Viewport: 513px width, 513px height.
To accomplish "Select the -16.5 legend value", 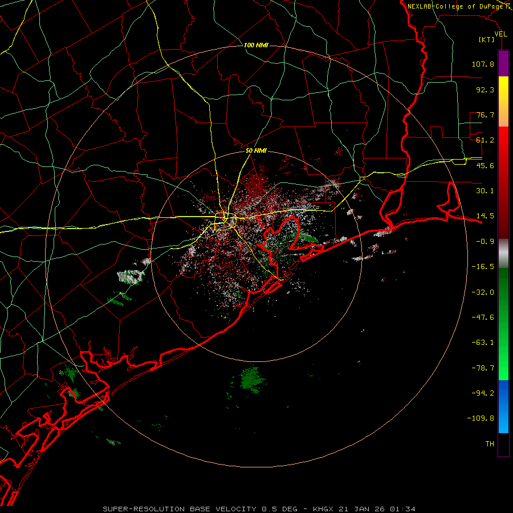I will click(x=483, y=267).
